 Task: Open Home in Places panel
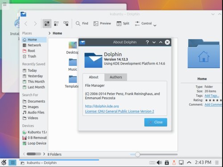click(34, 40)
